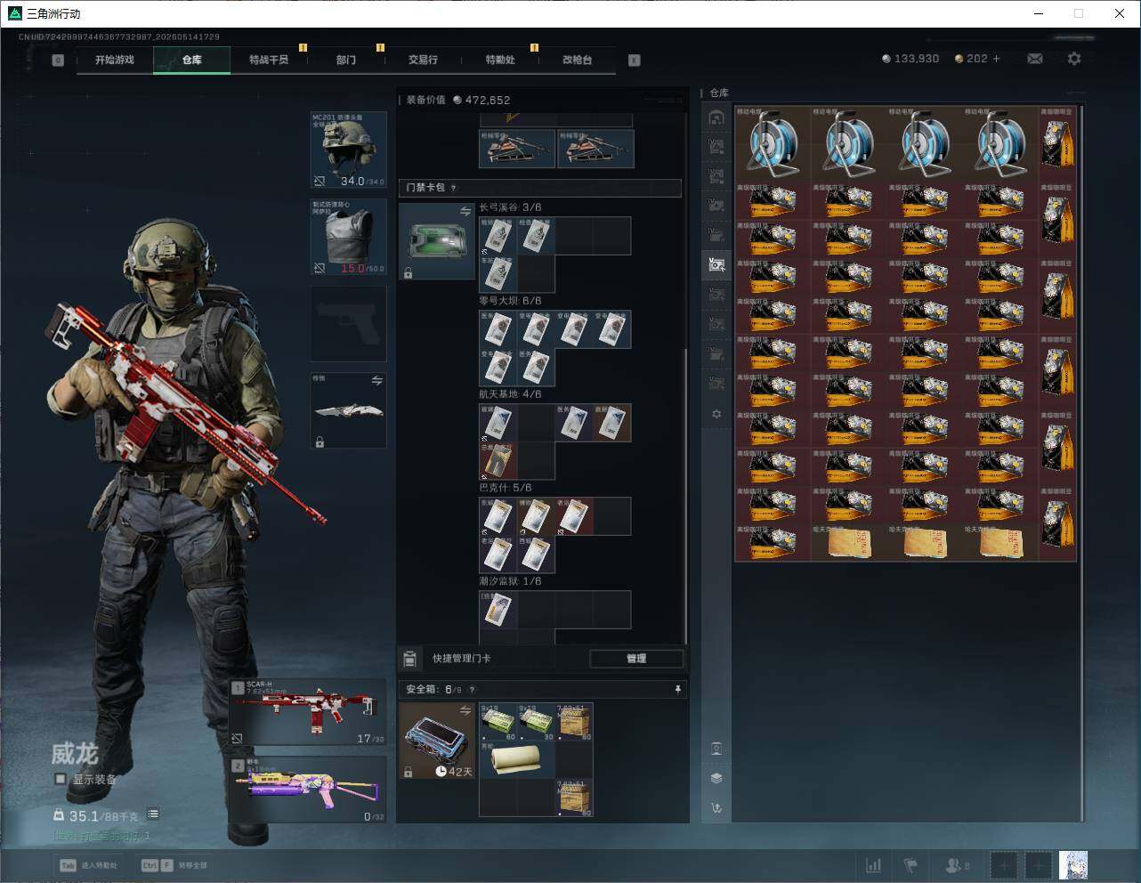Screen dimensions: 1141x883
Task: Add currency with plus next to 202
Action: click(996, 59)
